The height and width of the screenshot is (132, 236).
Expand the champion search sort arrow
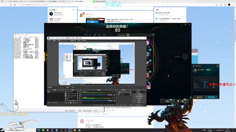pyautogui.click(x=153, y=35)
